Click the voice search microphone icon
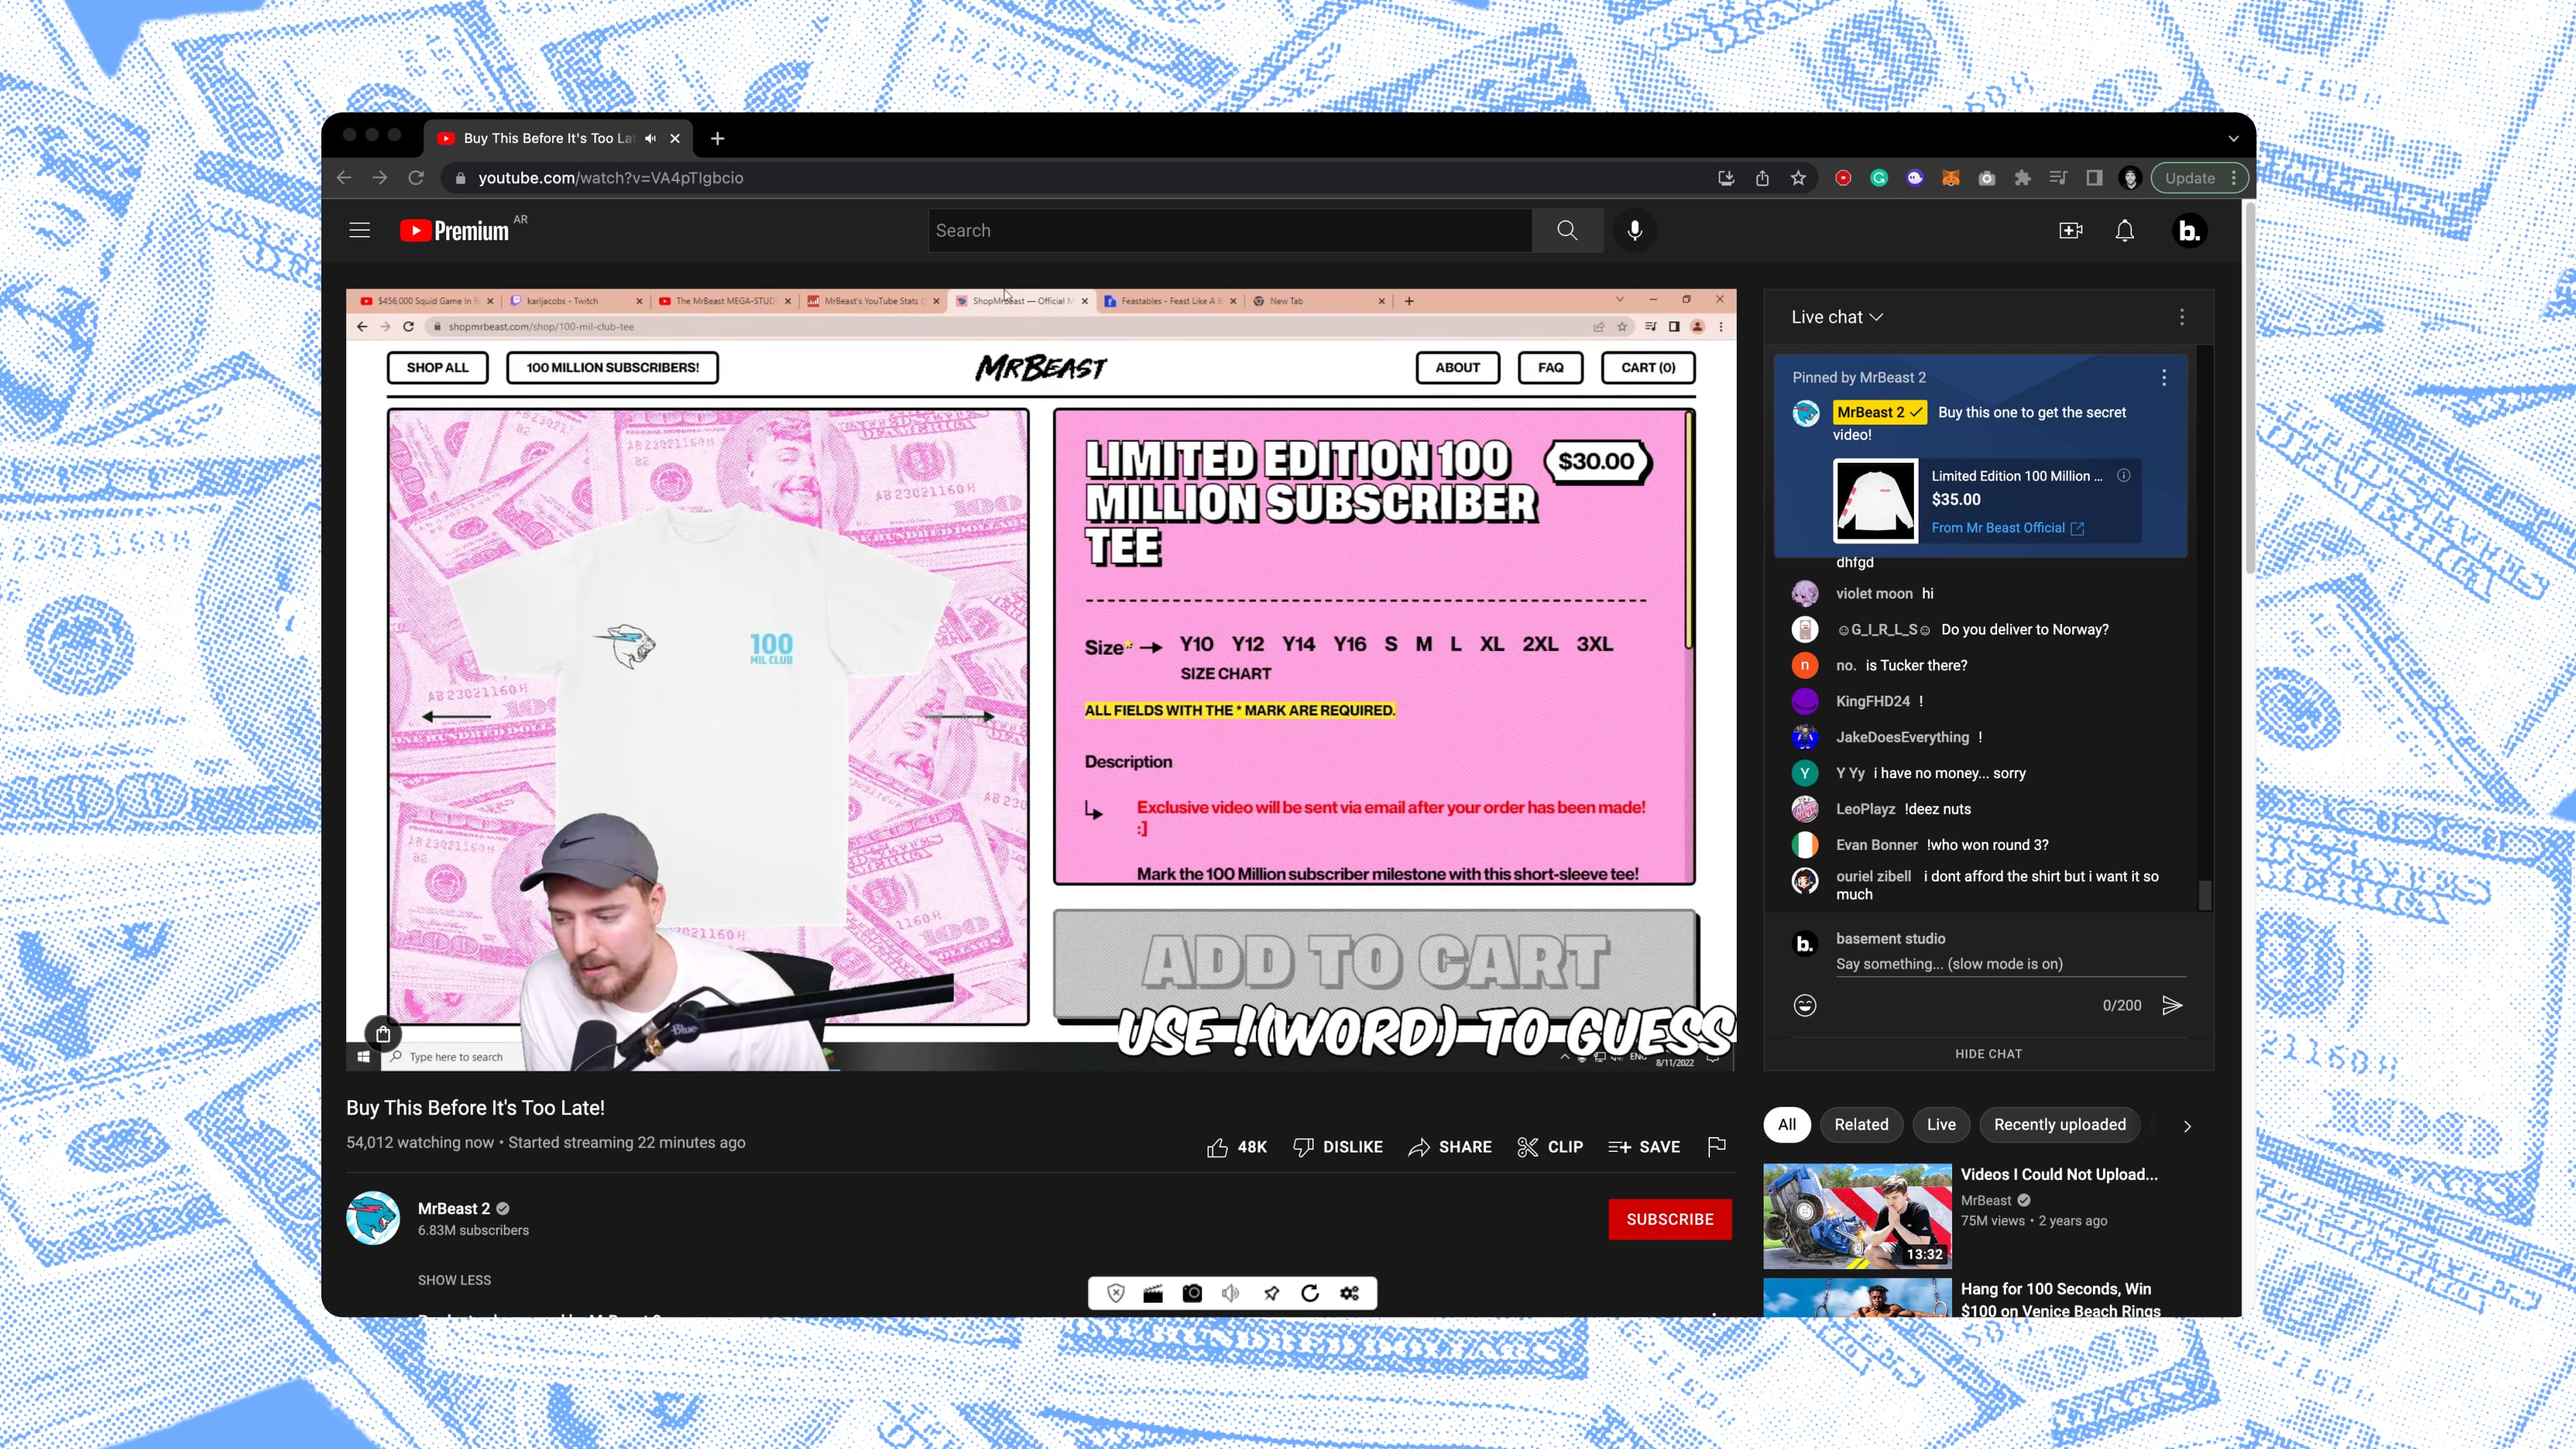 (1634, 231)
